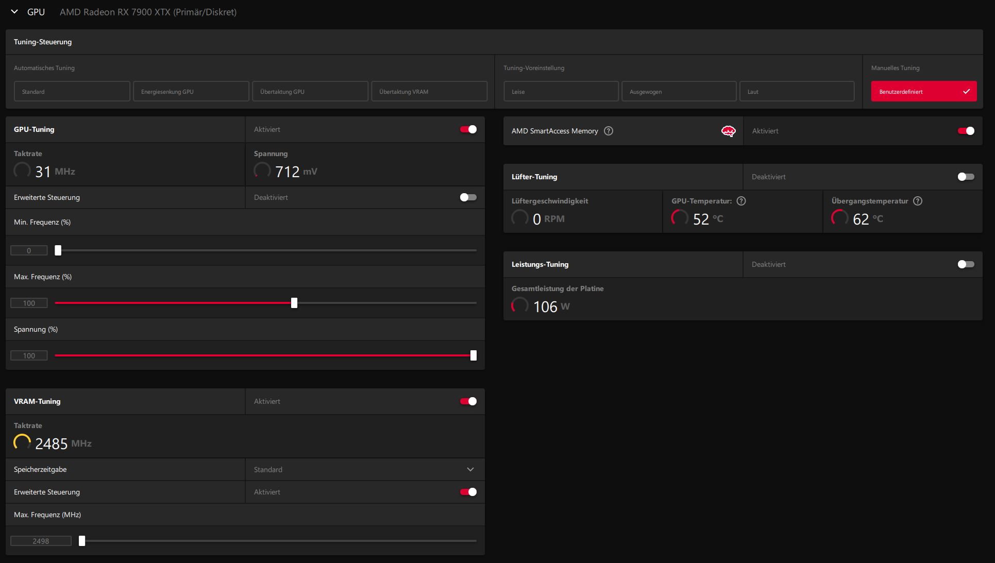Image resolution: width=995 pixels, height=563 pixels.
Task: Click the Lüftergeschwindigkeit gauge icon
Action: click(x=519, y=218)
